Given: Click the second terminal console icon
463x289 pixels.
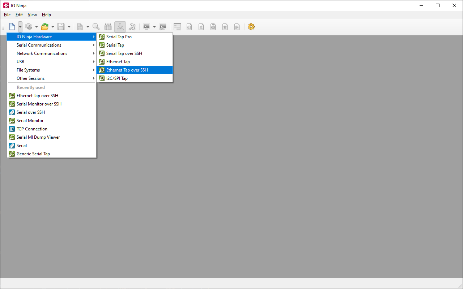Looking at the screenshot, I should (x=163, y=27).
